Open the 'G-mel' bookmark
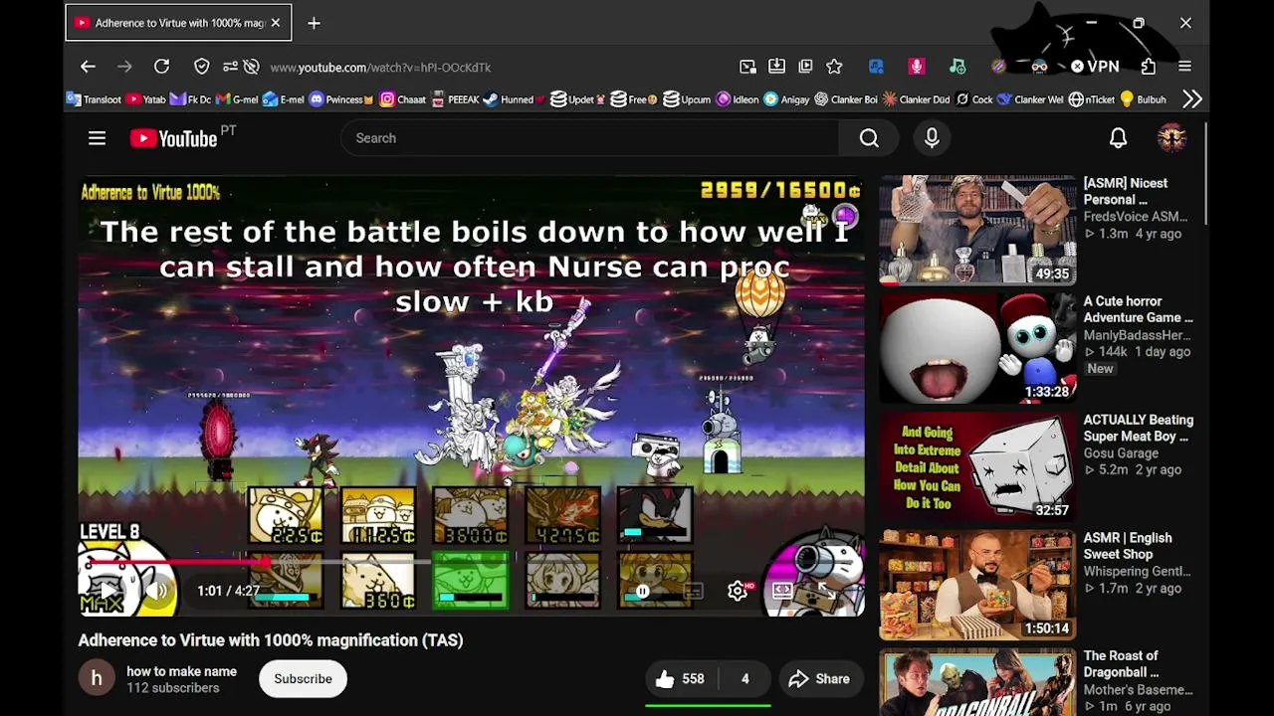The width and height of the screenshot is (1274, 716). tap(238, 99)
